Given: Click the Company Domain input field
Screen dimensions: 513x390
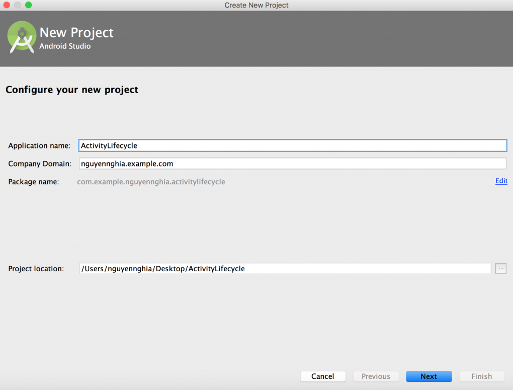Looking at the screenshot, I should 293,164.
